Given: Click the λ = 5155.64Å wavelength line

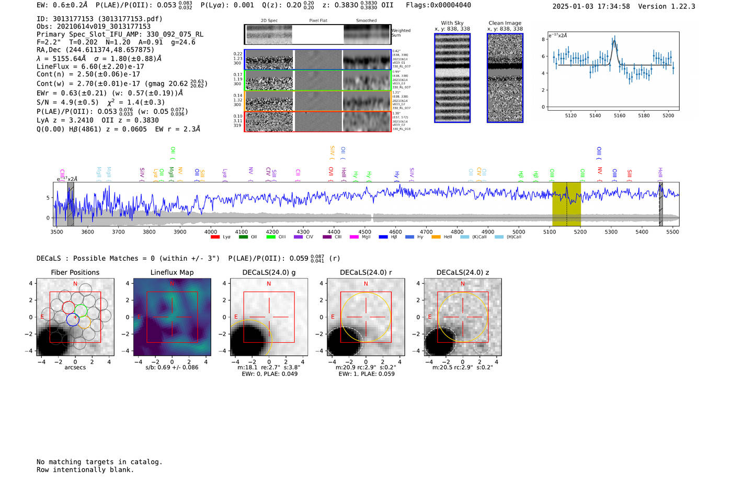Looking at the screenshot, I should click(x=99, y=59).
